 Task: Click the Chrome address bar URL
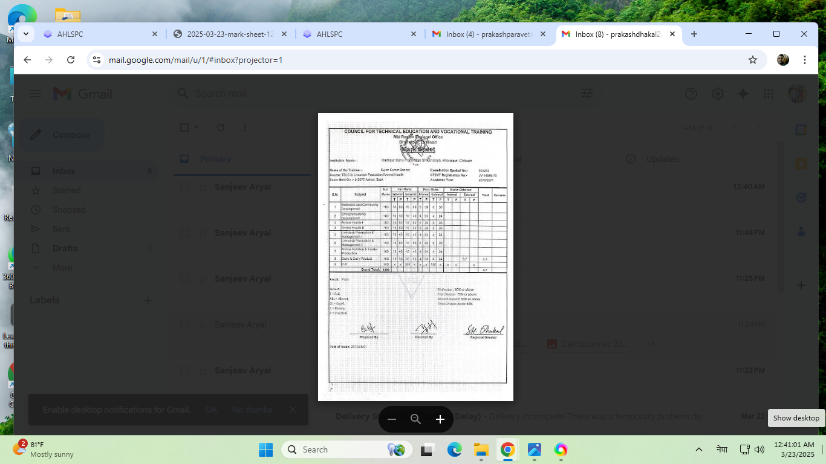point(195,60)
